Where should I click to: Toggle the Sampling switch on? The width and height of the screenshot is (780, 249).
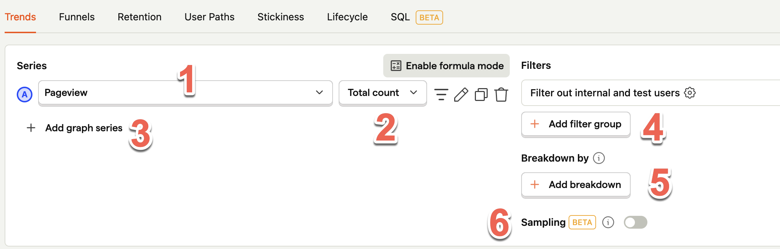[636, 222]
